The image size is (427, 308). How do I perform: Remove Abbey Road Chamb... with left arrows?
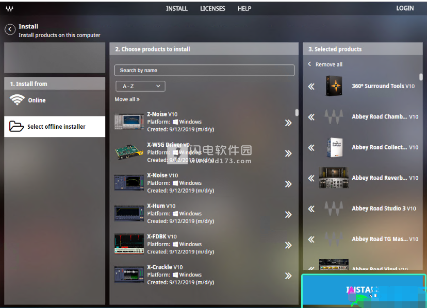pos(311,117)
